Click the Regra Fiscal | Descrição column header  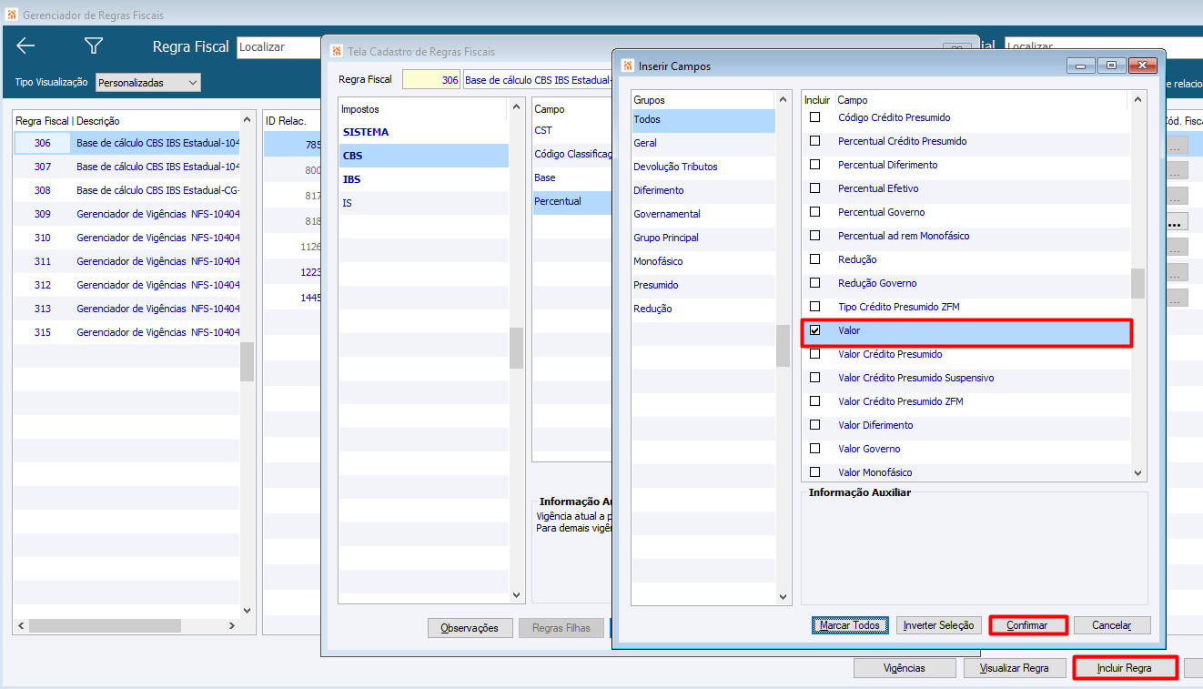tap(67, 120)
